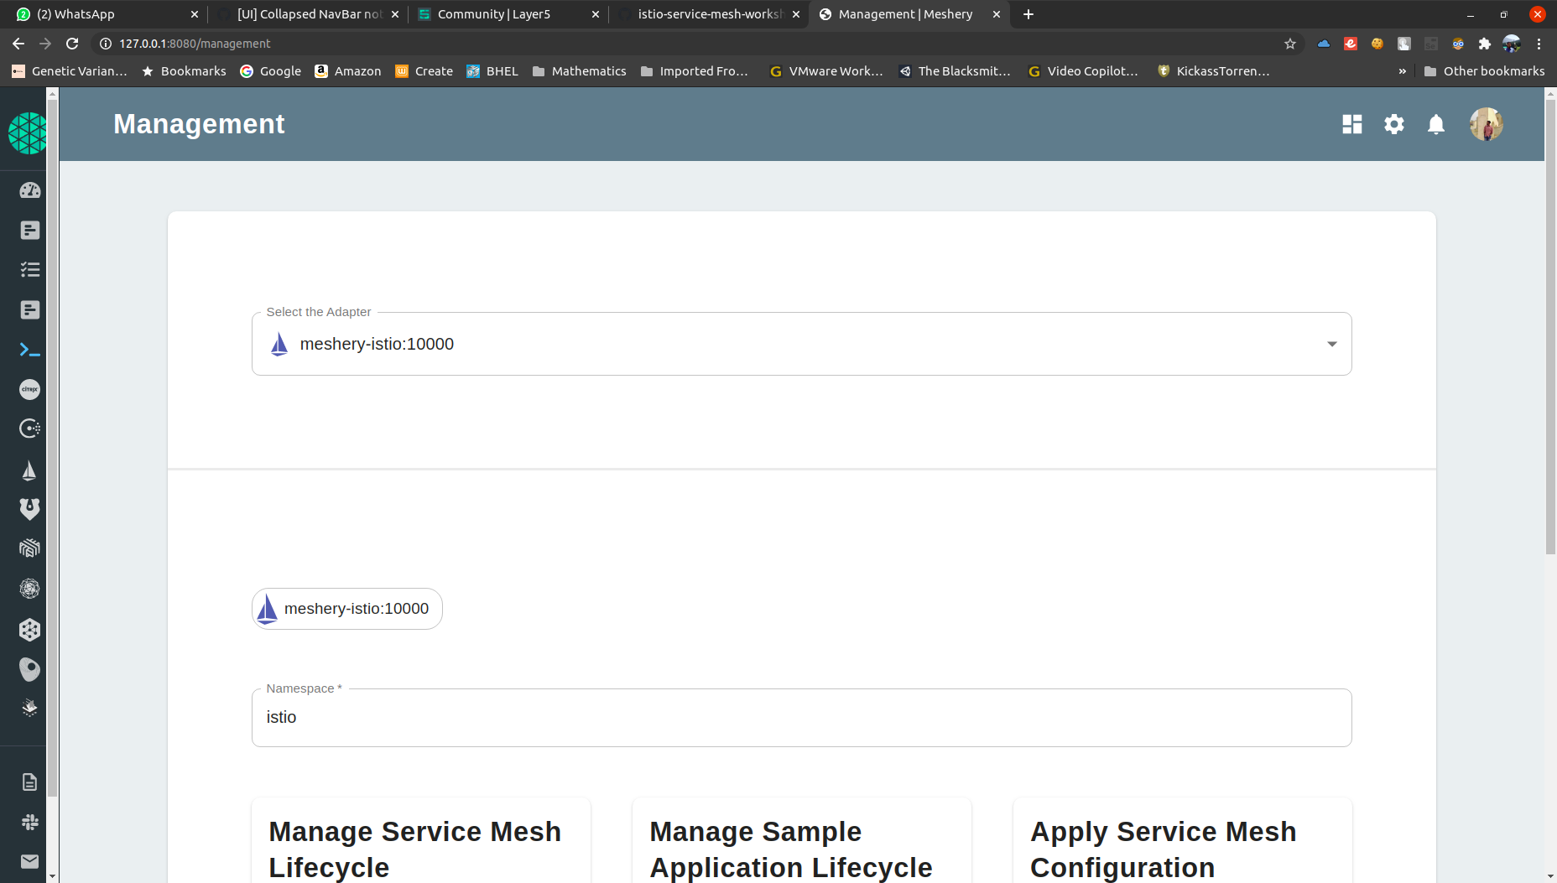Click the meshery-istio:10000 adapter chip
The height and width of the screenshot is (883, 1557).
pyautogui.click(x=347, y=609)
